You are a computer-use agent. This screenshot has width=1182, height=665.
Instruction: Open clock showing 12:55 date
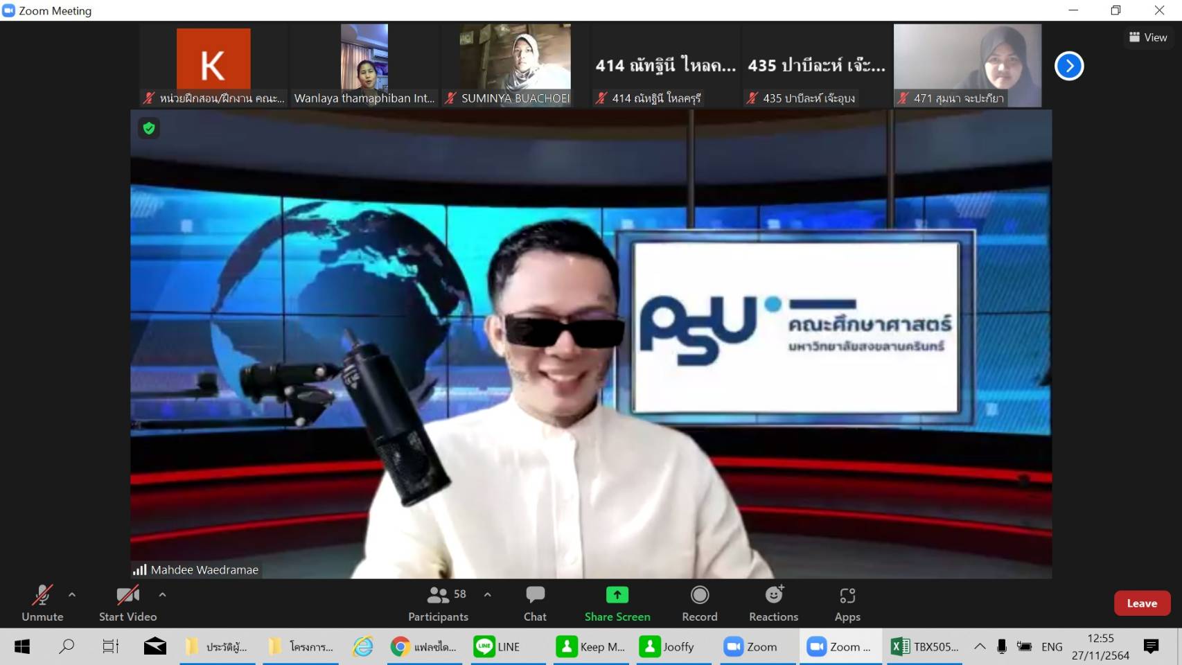click(x=1100, y=647)
